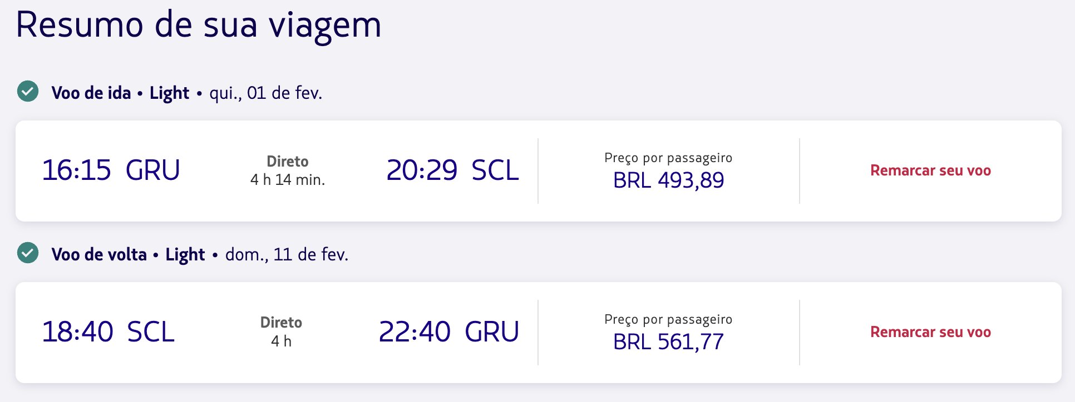This screenshot has width=1075, height=402.
Task: Click Direto 4 h return duration text
Action: (x=281, y=332)
